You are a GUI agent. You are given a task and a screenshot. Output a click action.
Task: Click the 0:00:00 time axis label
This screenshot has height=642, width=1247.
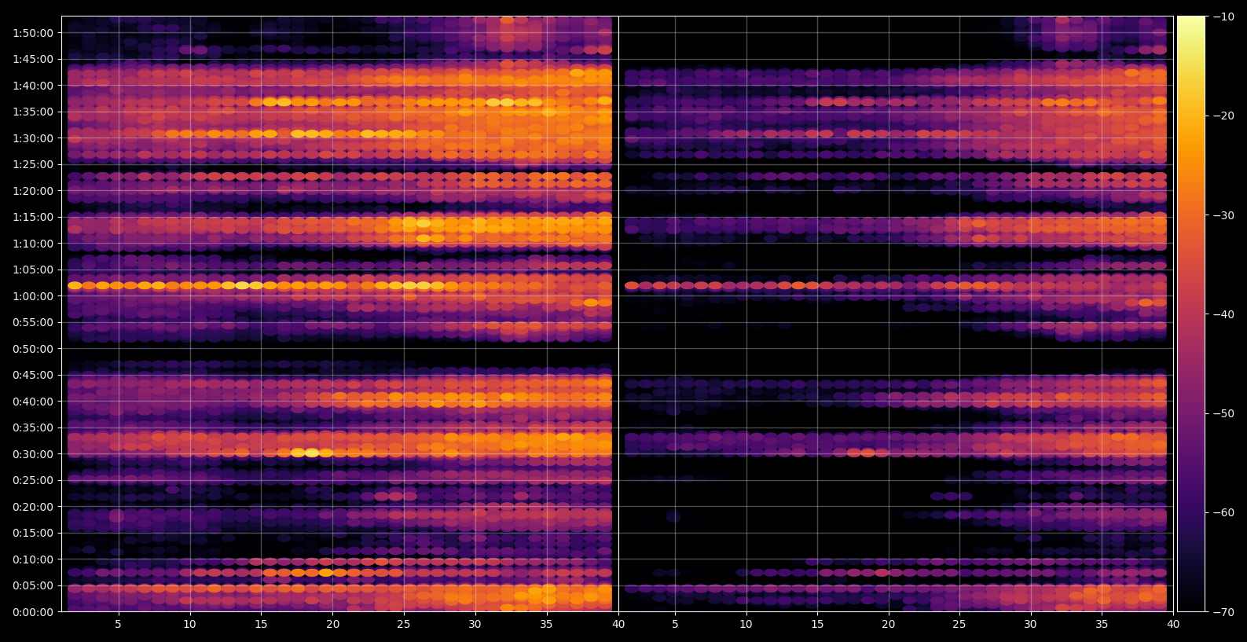coord(33,612)
